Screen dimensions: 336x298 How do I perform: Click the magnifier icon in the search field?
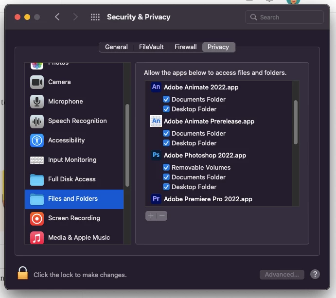(x=253, y=17)
